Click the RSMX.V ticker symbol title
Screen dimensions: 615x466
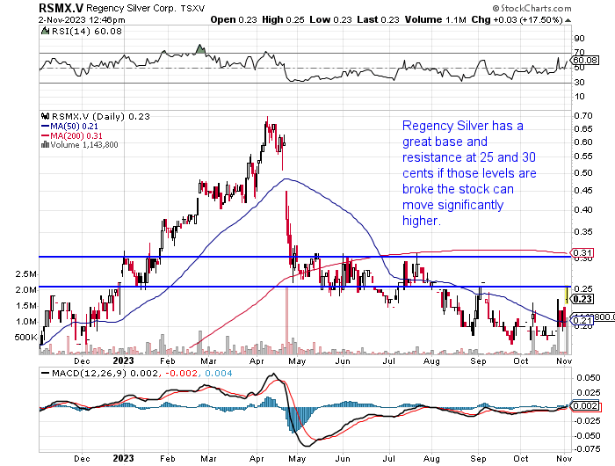pyautogui.click(x=61, y=8)
